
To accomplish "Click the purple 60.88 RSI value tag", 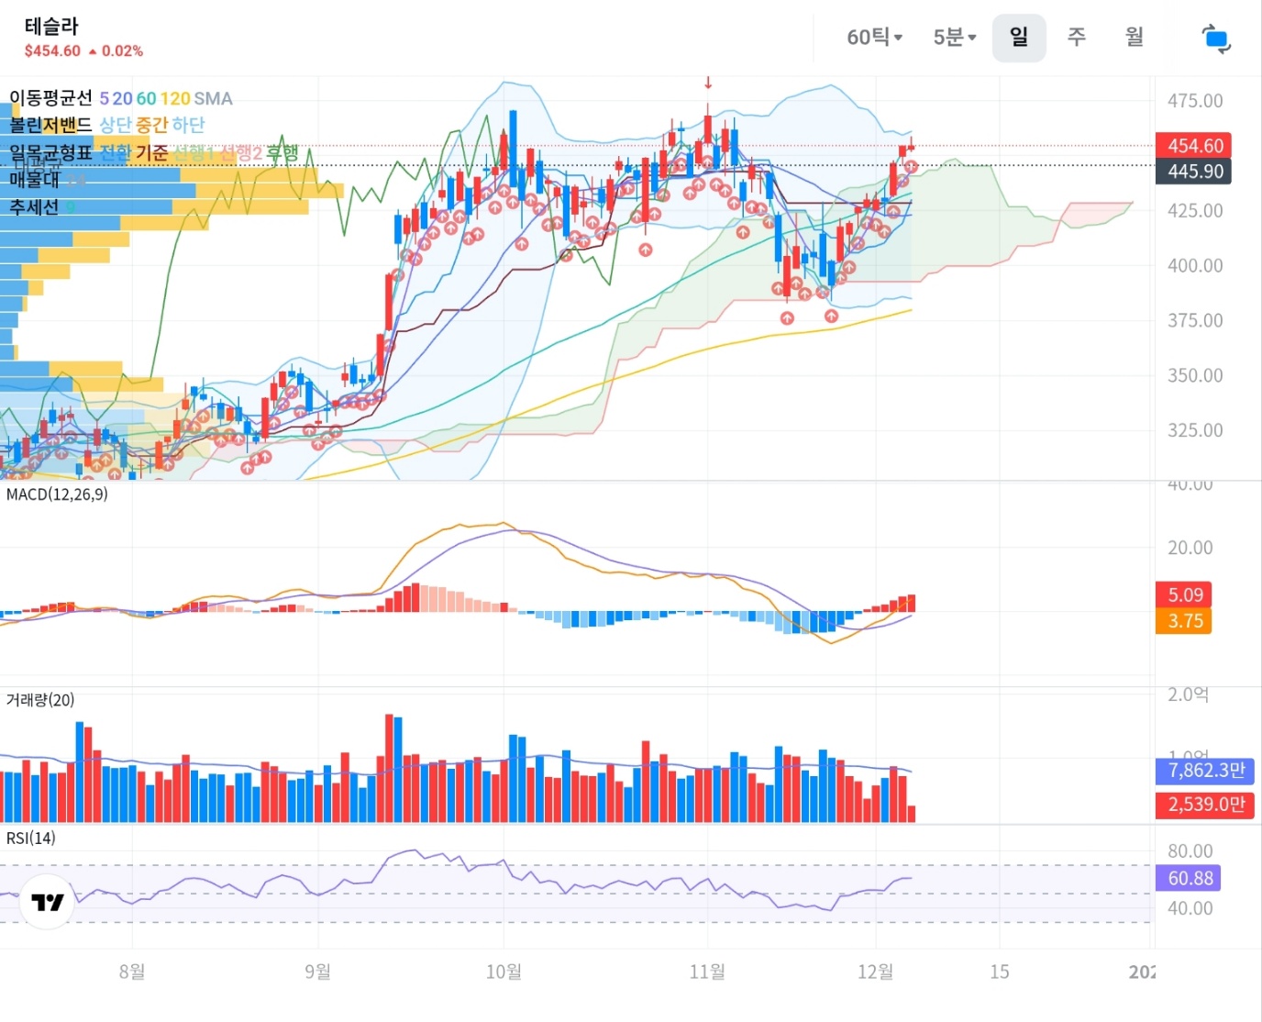I will point(1190,878).
